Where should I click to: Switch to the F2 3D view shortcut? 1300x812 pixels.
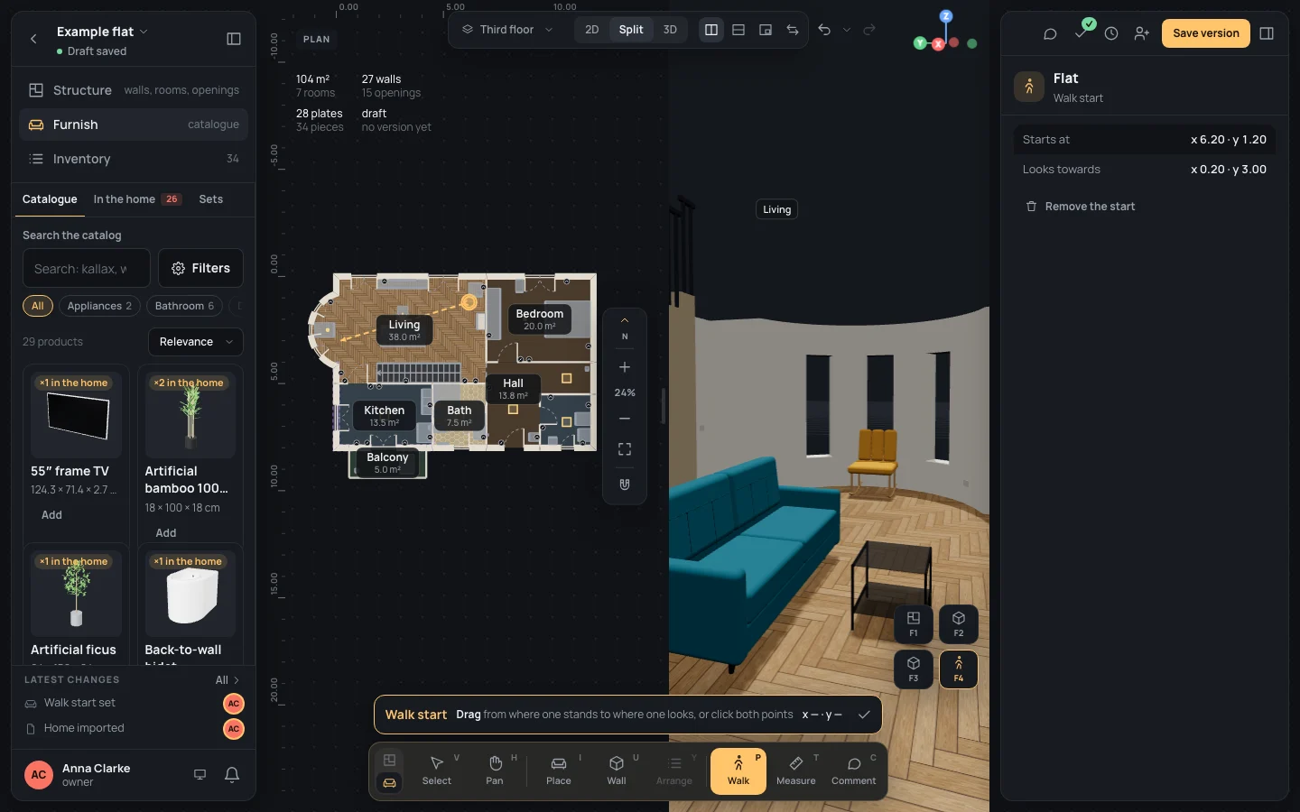[959, 623]
